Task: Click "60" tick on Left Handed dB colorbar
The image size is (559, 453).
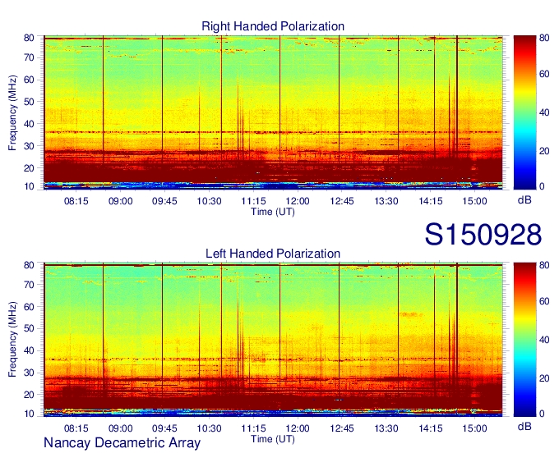Action: [x=544, y=301]
